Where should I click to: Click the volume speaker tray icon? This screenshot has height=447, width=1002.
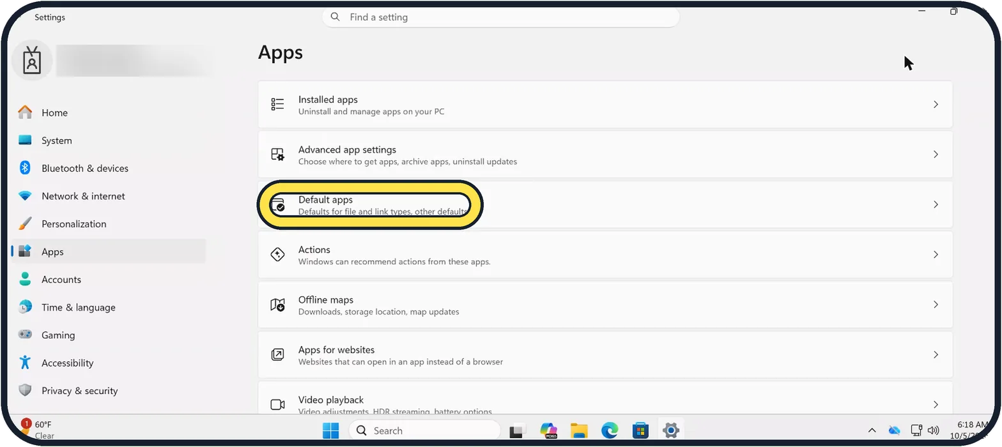[934, 430]
